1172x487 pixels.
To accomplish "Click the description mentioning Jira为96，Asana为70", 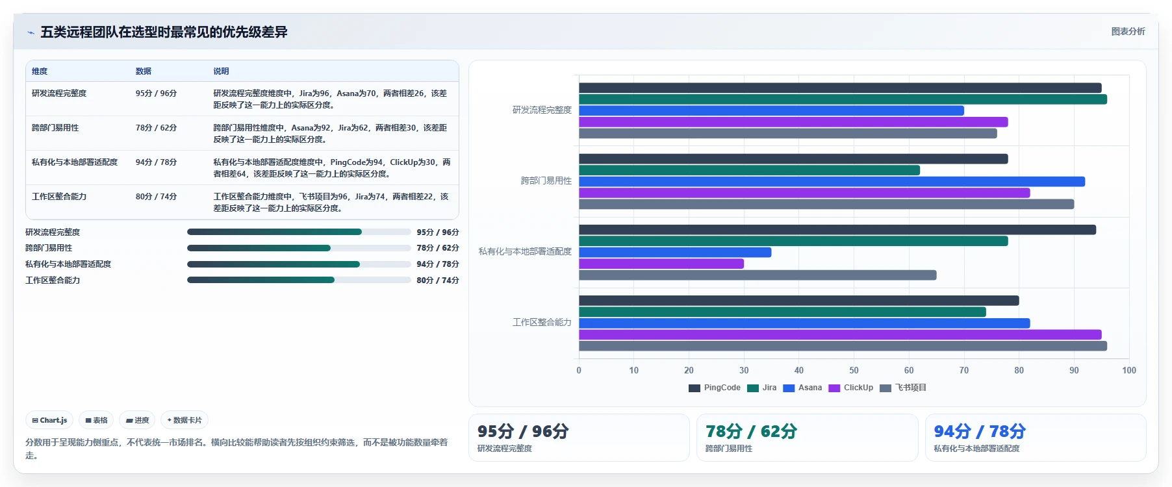I will 331,99.
